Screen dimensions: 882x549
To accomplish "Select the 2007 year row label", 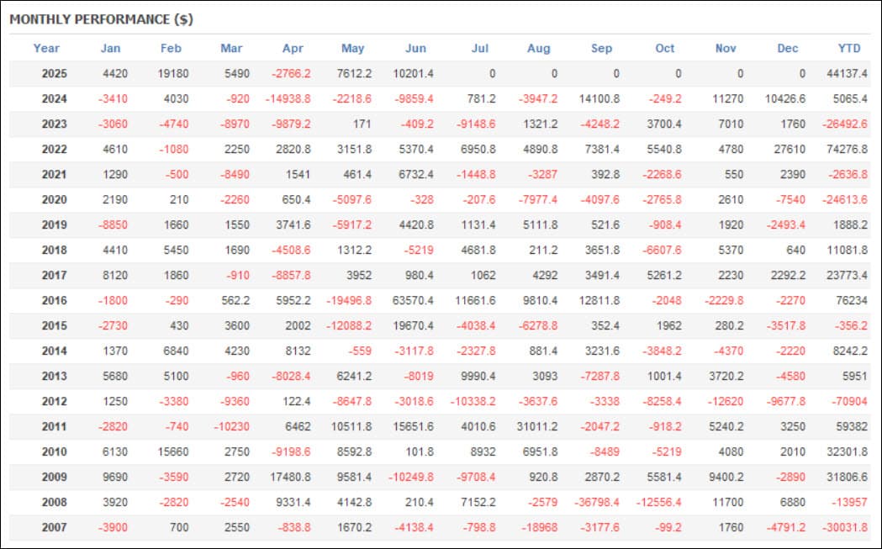I will (x=54, y=528).
